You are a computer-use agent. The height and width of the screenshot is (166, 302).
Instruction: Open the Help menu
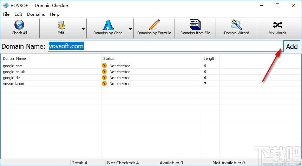click(54, 14)
